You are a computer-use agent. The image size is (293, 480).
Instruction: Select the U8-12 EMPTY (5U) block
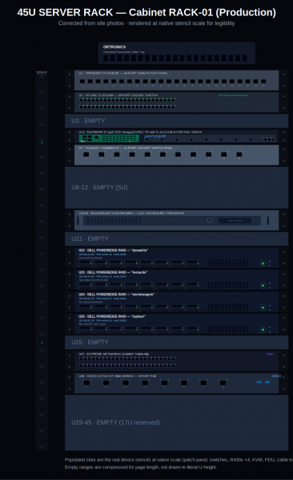[176, 187]
